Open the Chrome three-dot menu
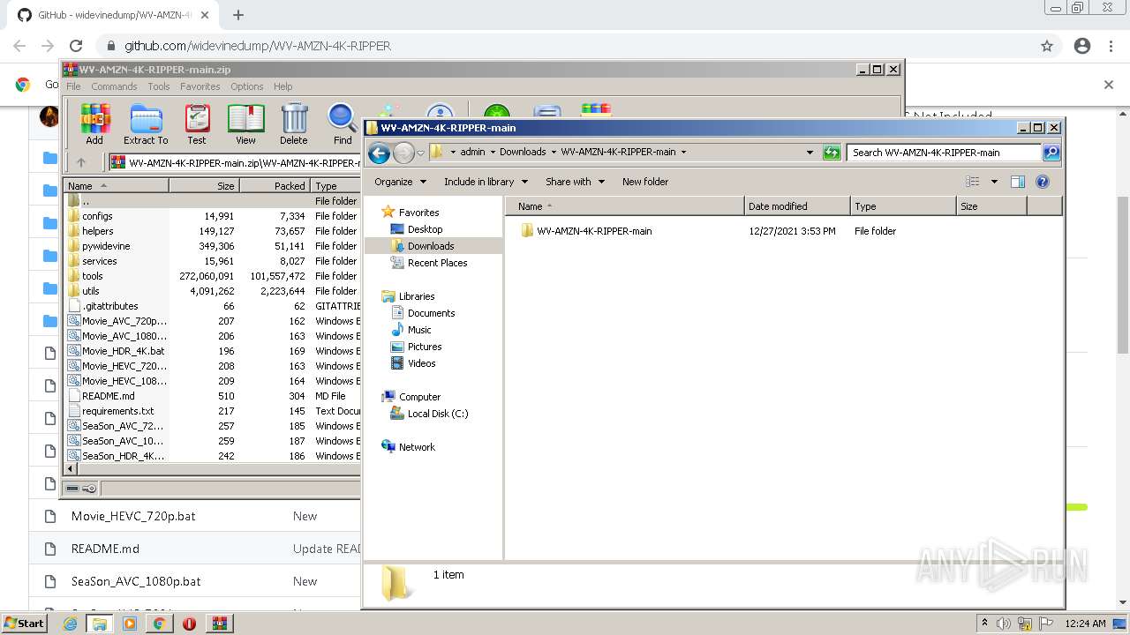The height and width of the screenshot is (635, 1130). point(1111,46)
